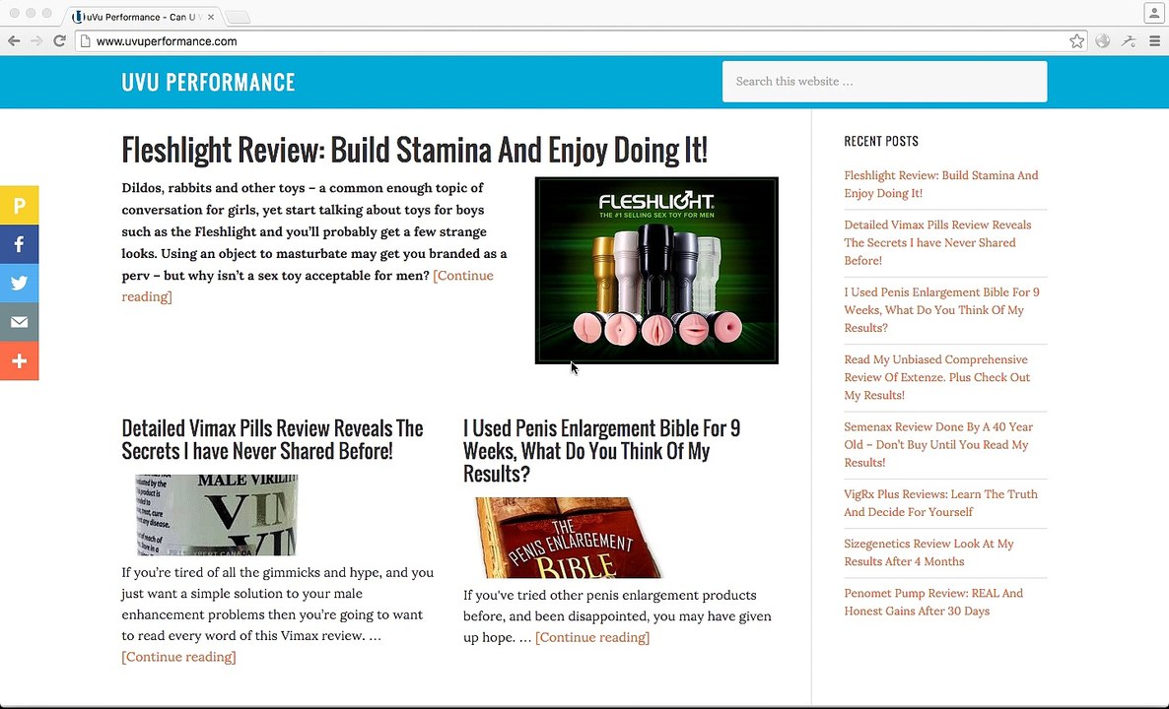Click the extension icon beside the globe
Viewport: 1169px width, 709px height.
pyautogui.click(x=1129, y=41)
